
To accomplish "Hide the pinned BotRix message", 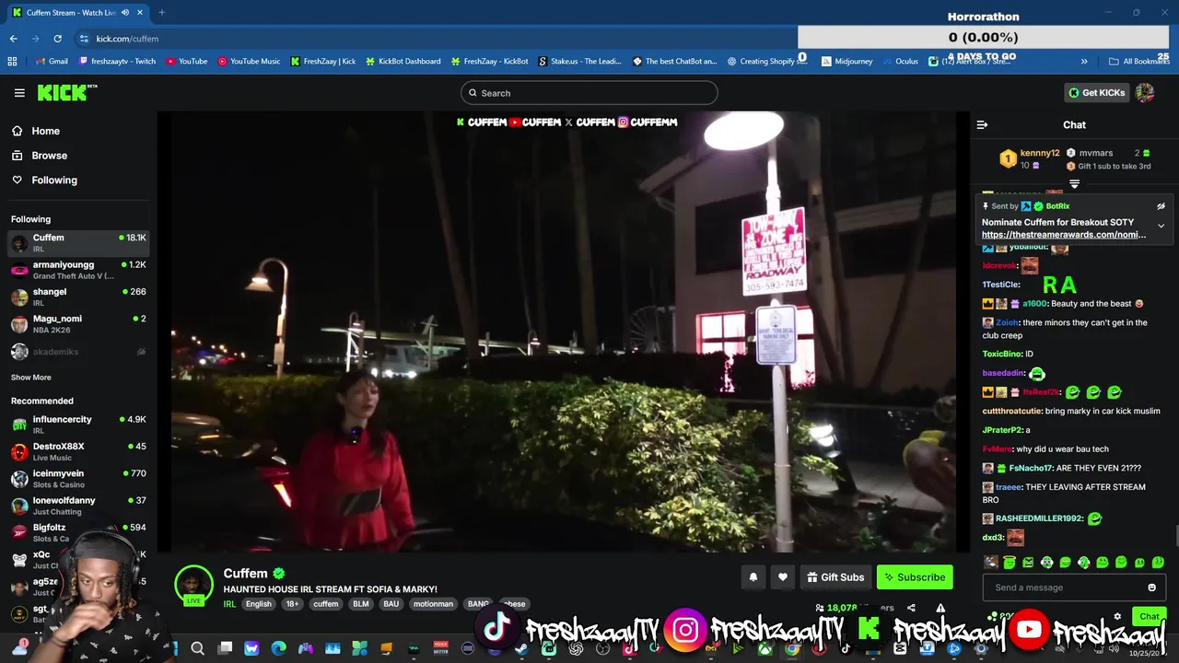I will (1161, 206).
